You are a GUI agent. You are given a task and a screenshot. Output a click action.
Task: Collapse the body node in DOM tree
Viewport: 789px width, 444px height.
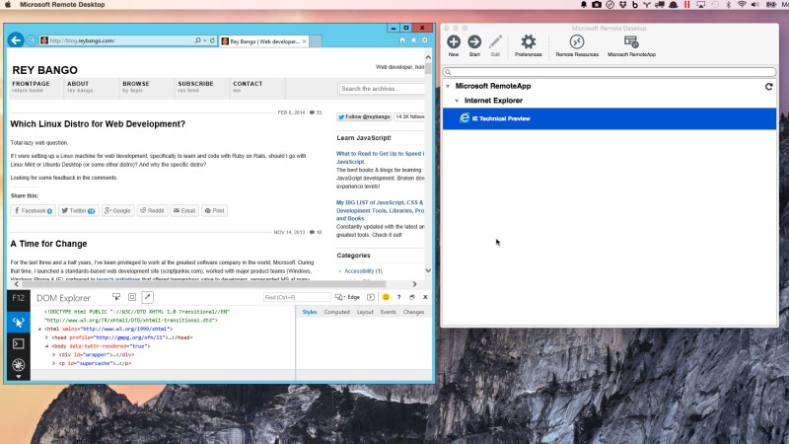click(46, 346)
